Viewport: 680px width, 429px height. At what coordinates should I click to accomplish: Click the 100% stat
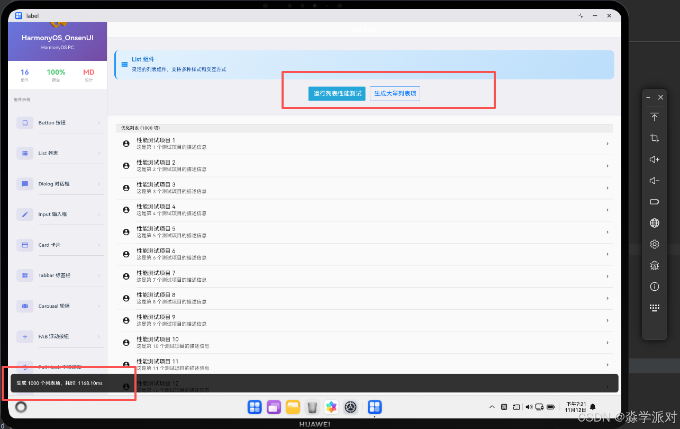(x=56, y=75)
